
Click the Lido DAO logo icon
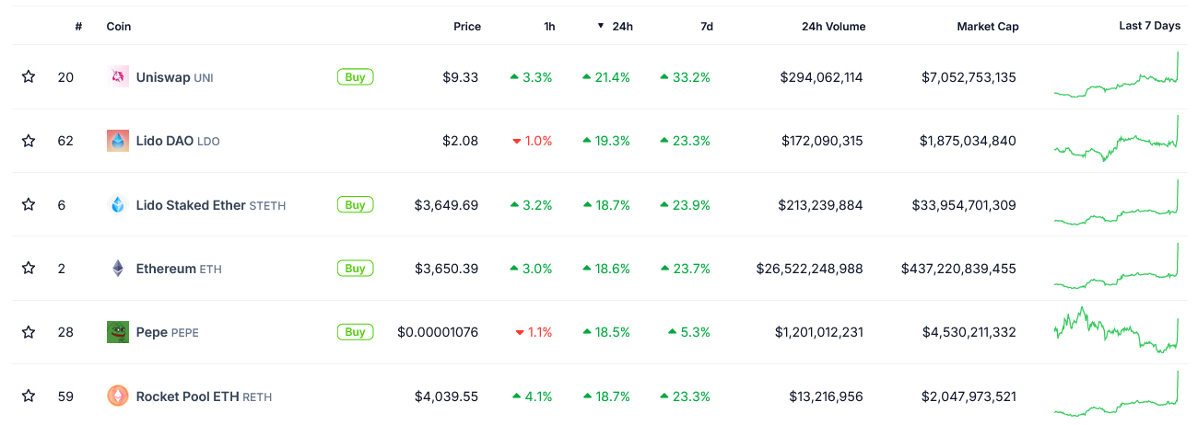118,141
